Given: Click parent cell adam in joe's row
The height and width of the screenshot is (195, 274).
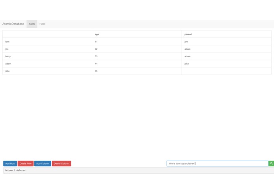Looking at the screenshot, I should [x=226, y=49].
